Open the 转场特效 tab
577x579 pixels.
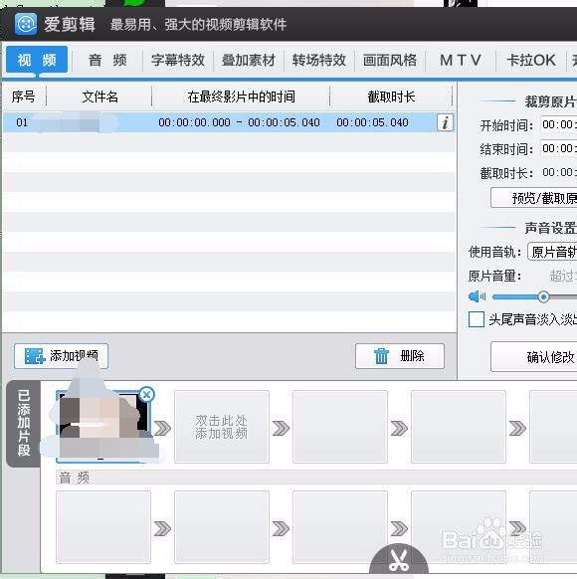click(x=319, y=60)
